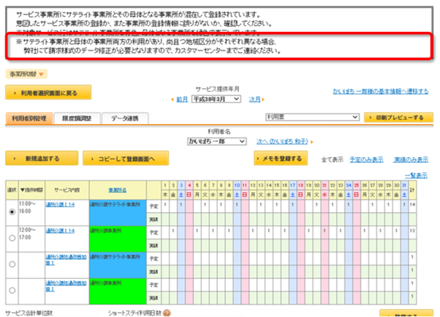Go to next month via 次月 link
Viewport: 440px width, 317px height.
[x=255, y=99]
